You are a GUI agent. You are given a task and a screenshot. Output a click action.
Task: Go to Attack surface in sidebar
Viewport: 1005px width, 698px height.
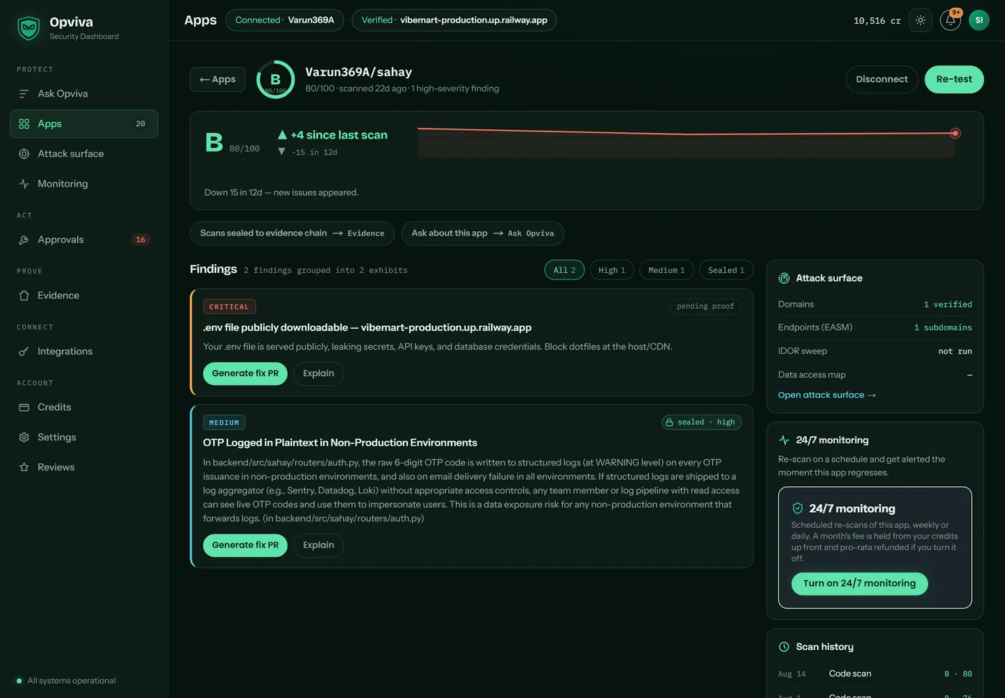tap(84, 154)
